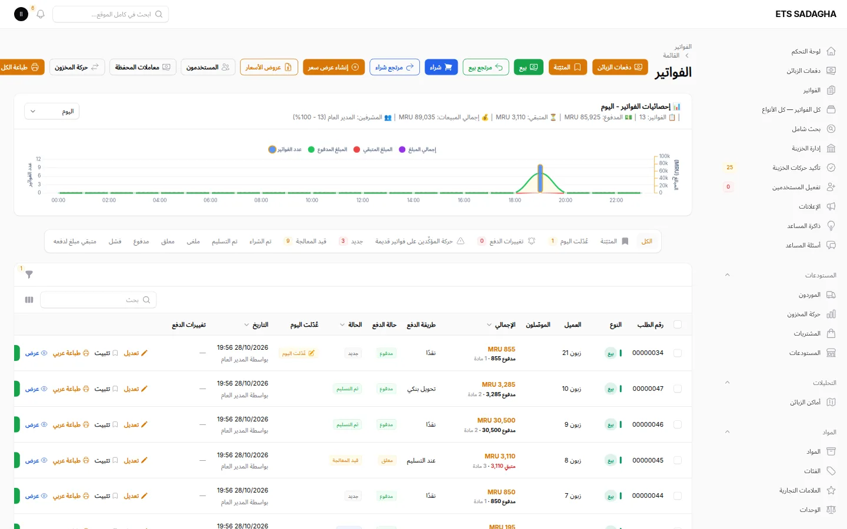Open the brands star icon
This screenshot has height=529, width=847.
(x=831, y=491)
